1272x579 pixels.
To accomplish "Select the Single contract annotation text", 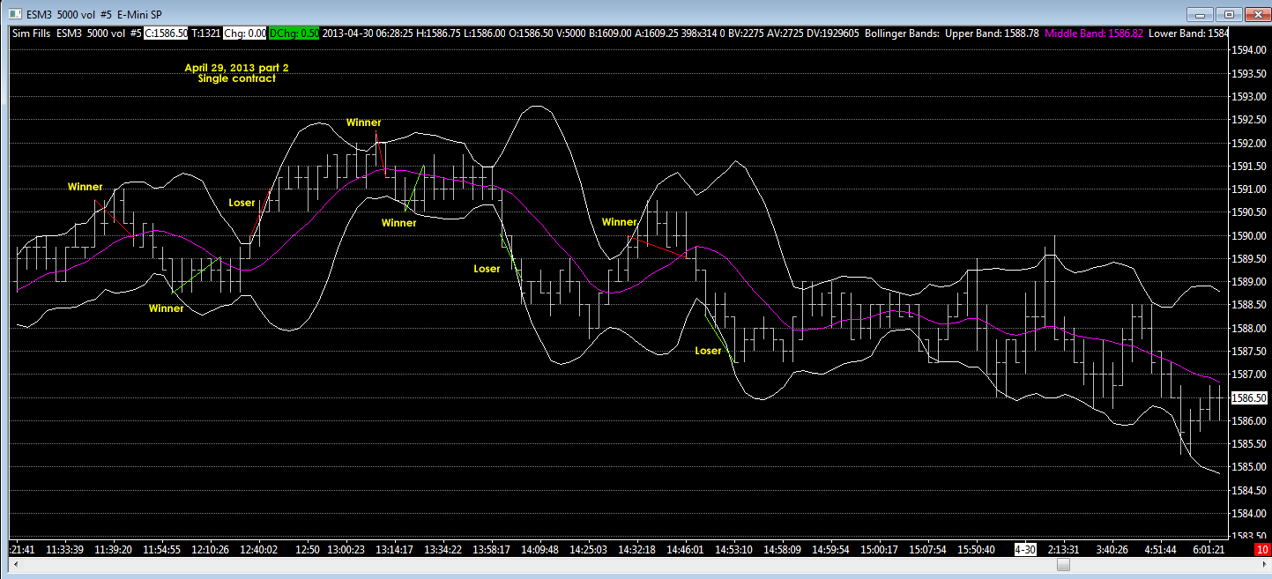I will (x=236, y=78).
